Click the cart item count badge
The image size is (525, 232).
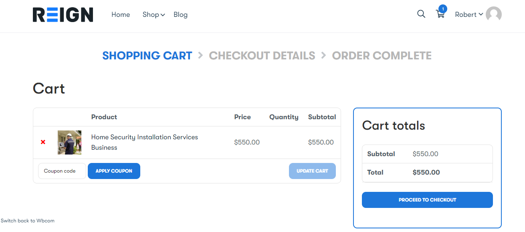(x=442, y=8)
